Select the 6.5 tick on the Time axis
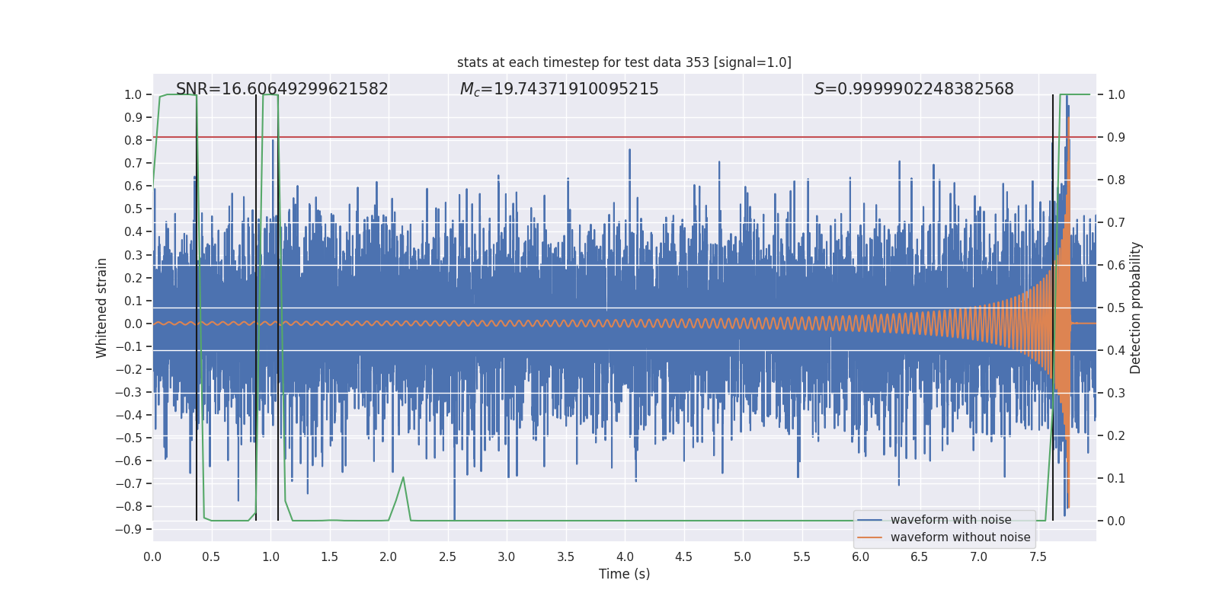The width and height of the screenshot is (1219, 609). pyautogui.click(x=920, y=556)
